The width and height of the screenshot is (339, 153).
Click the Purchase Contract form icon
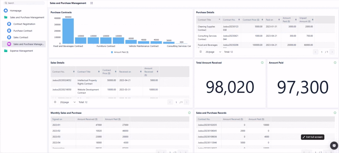tap(9, 31)
